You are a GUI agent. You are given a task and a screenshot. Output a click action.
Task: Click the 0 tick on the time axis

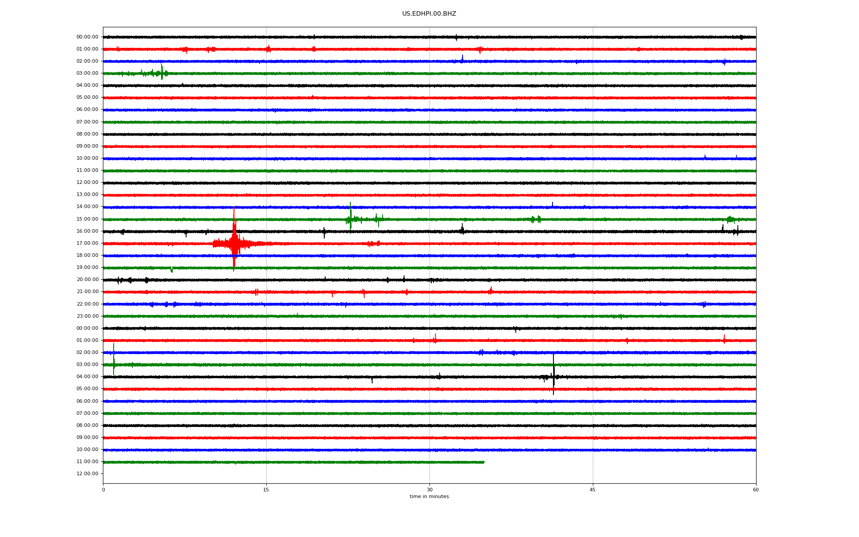tap(103, 490)
